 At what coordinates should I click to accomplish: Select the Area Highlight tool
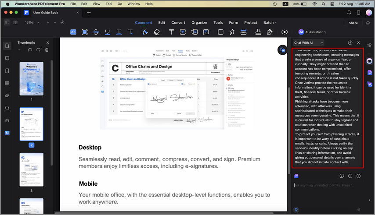click(x=85, y=32)
